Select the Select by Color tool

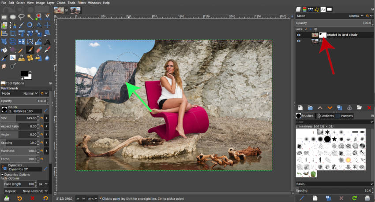click(38, 17)
